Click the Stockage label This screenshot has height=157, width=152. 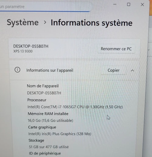(36, 141)
